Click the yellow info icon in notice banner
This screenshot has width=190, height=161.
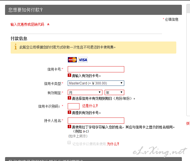pyautogui.click(x=16, y=47)
